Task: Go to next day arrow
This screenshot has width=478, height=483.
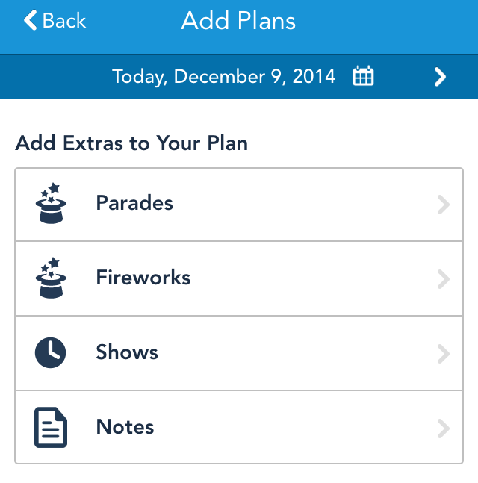Action: (441, 76)
